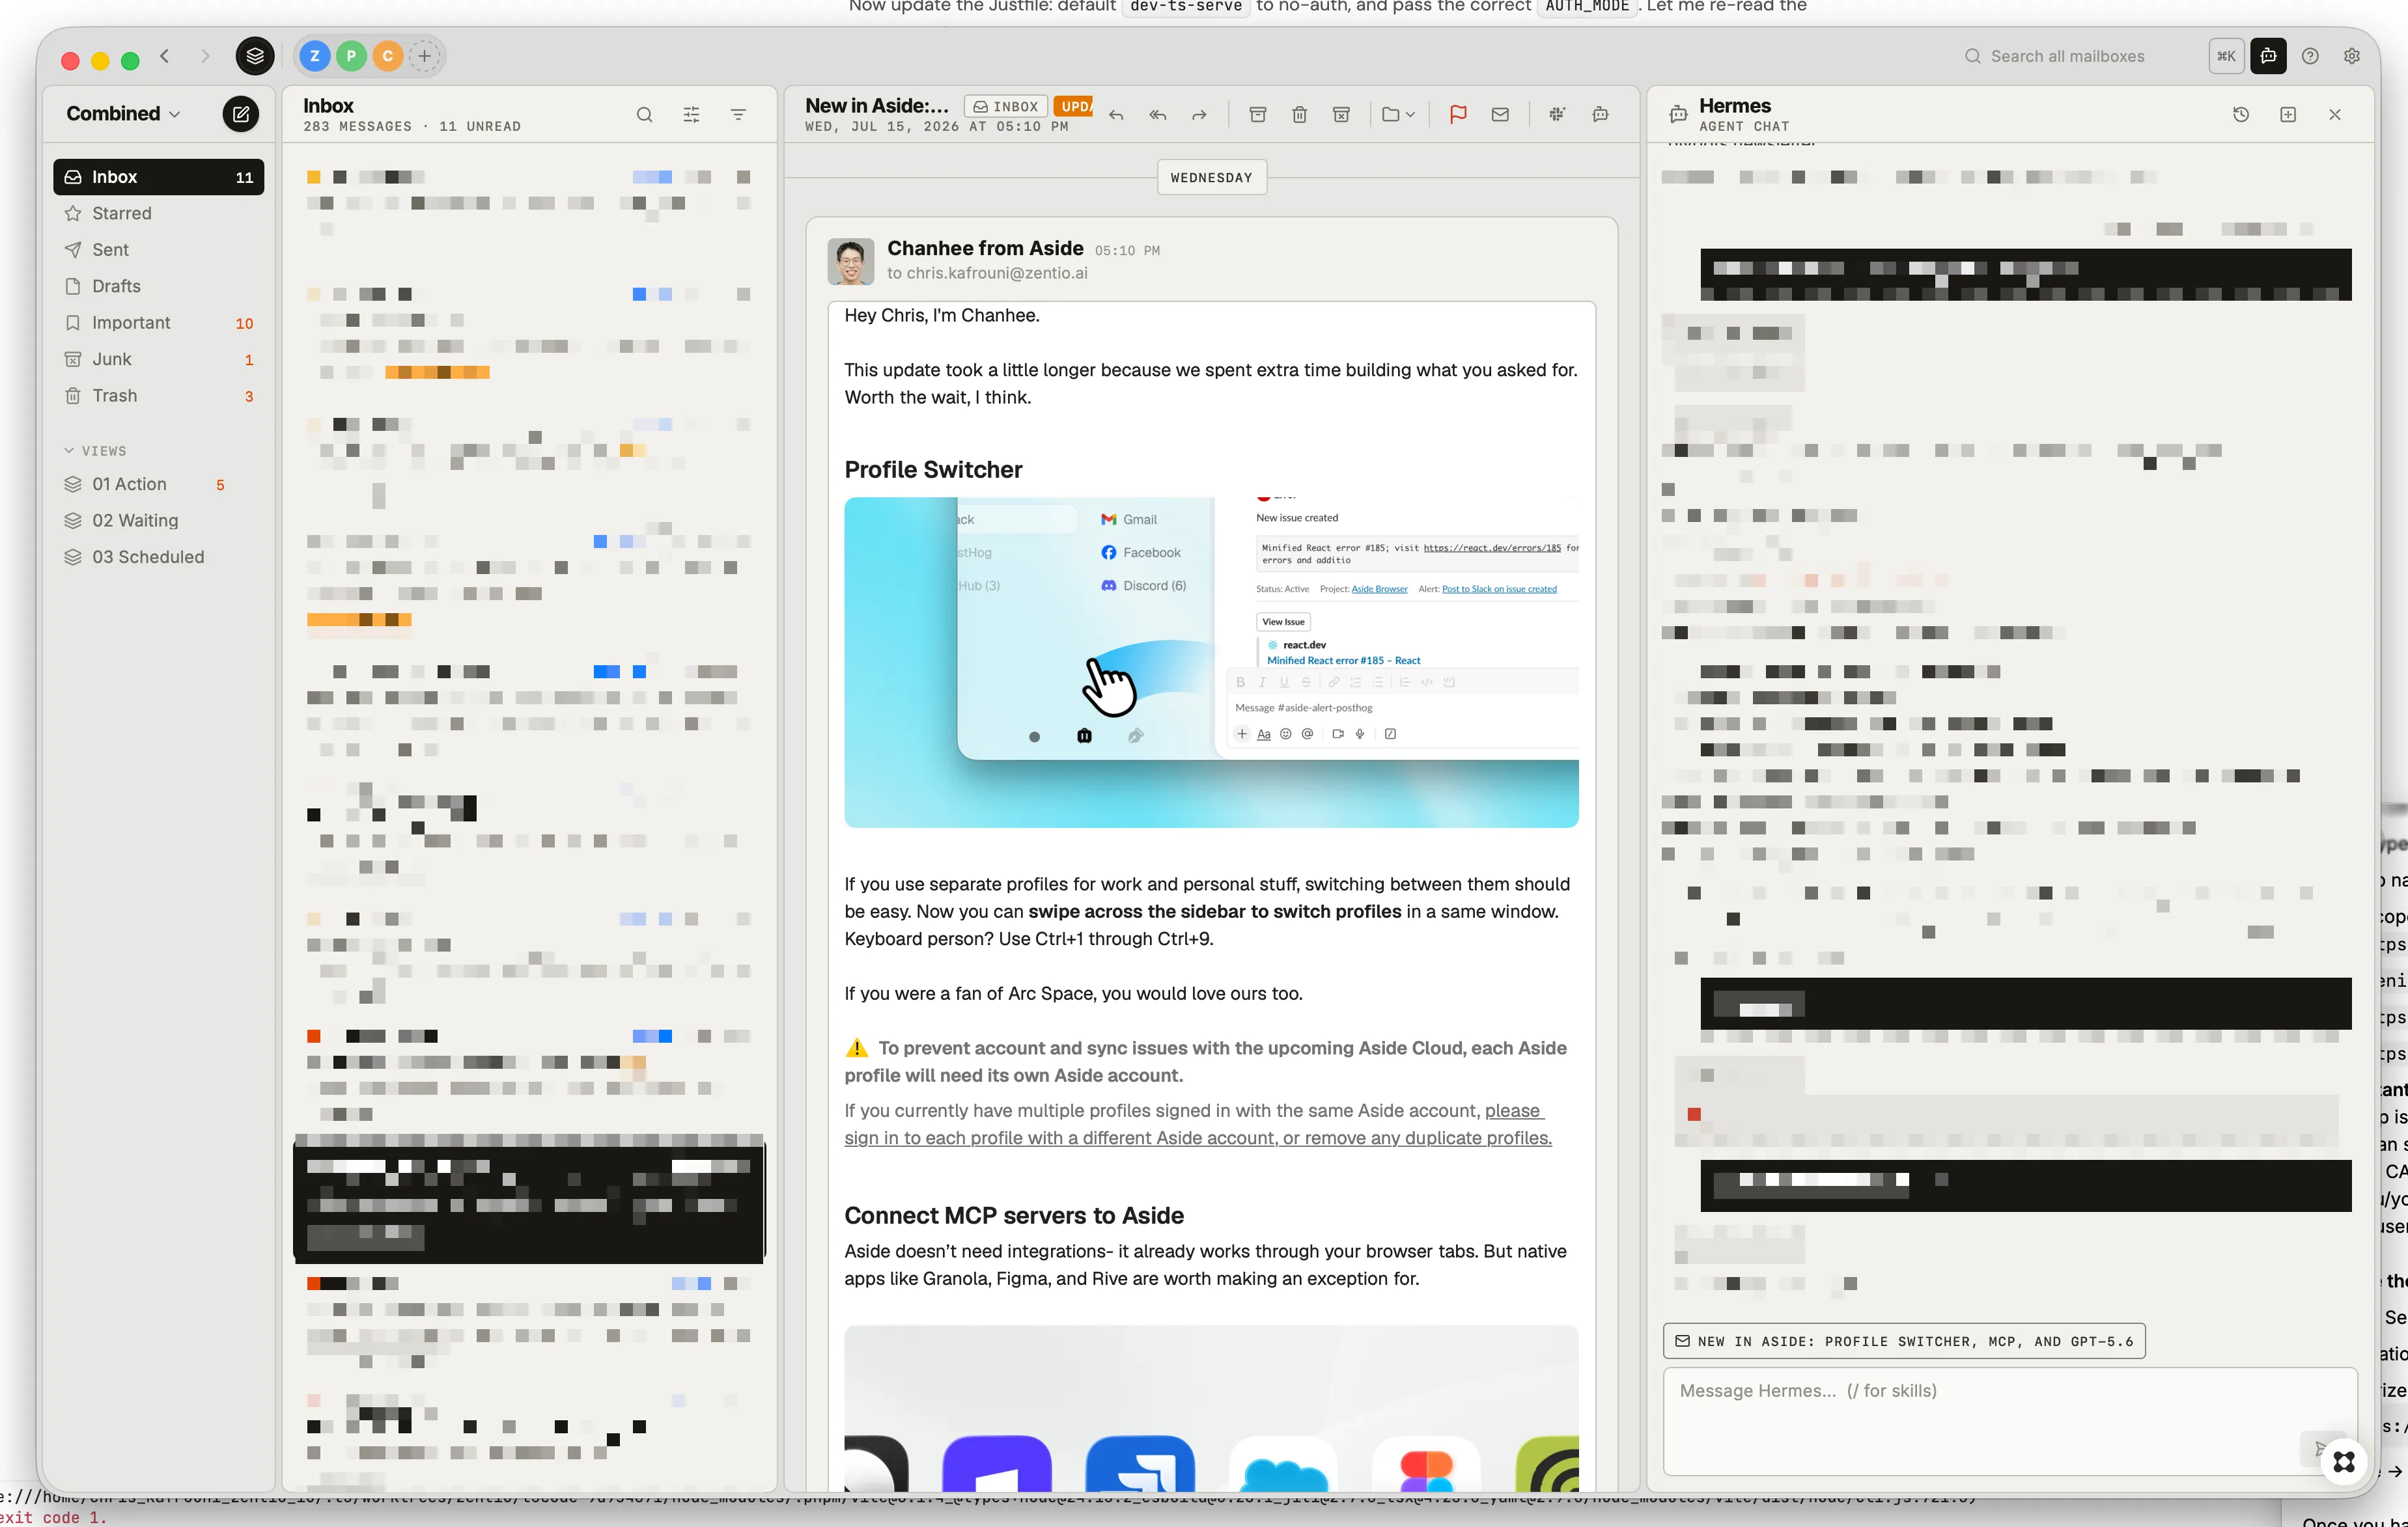Open the 03 Scheduled view
The width and height of the screenshot is (2408, 1527).
pyautogui.click(x=158, y=557)
